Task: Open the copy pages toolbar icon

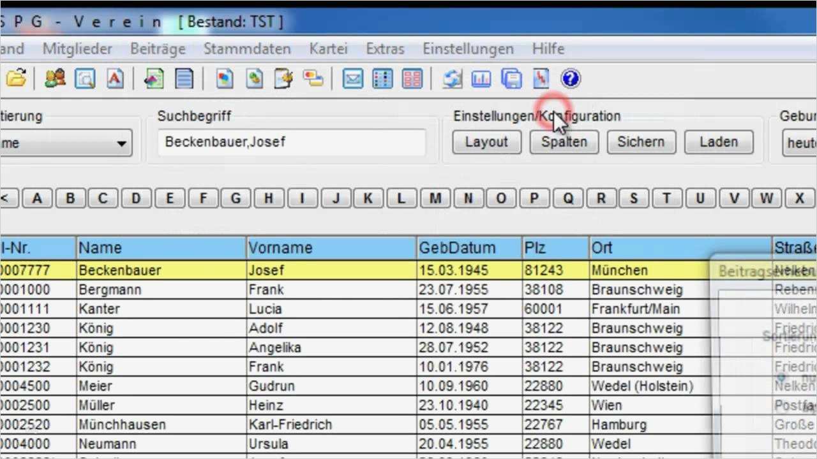Action: pos(511,78)
